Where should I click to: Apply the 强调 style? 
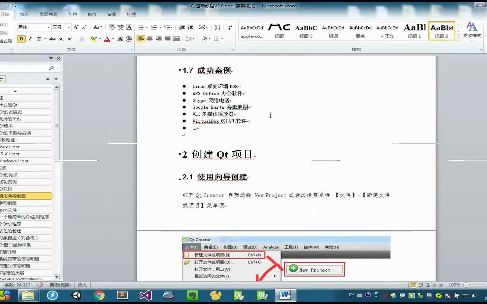(x=333, y=31)
